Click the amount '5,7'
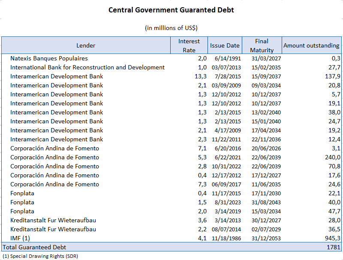The height and width of the screenshot is (260, 343). (x=336, y=94)
